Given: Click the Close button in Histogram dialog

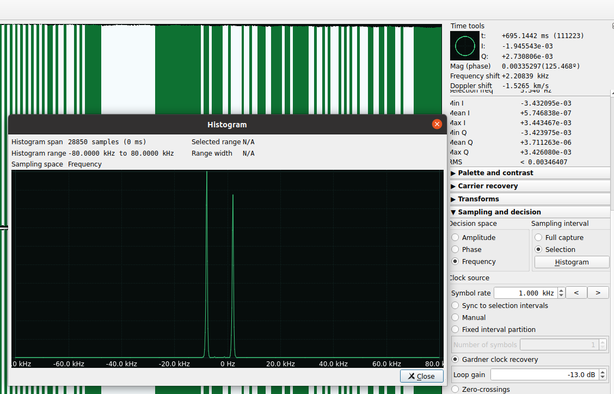Looking at the screenshot, I should (421, 376).
